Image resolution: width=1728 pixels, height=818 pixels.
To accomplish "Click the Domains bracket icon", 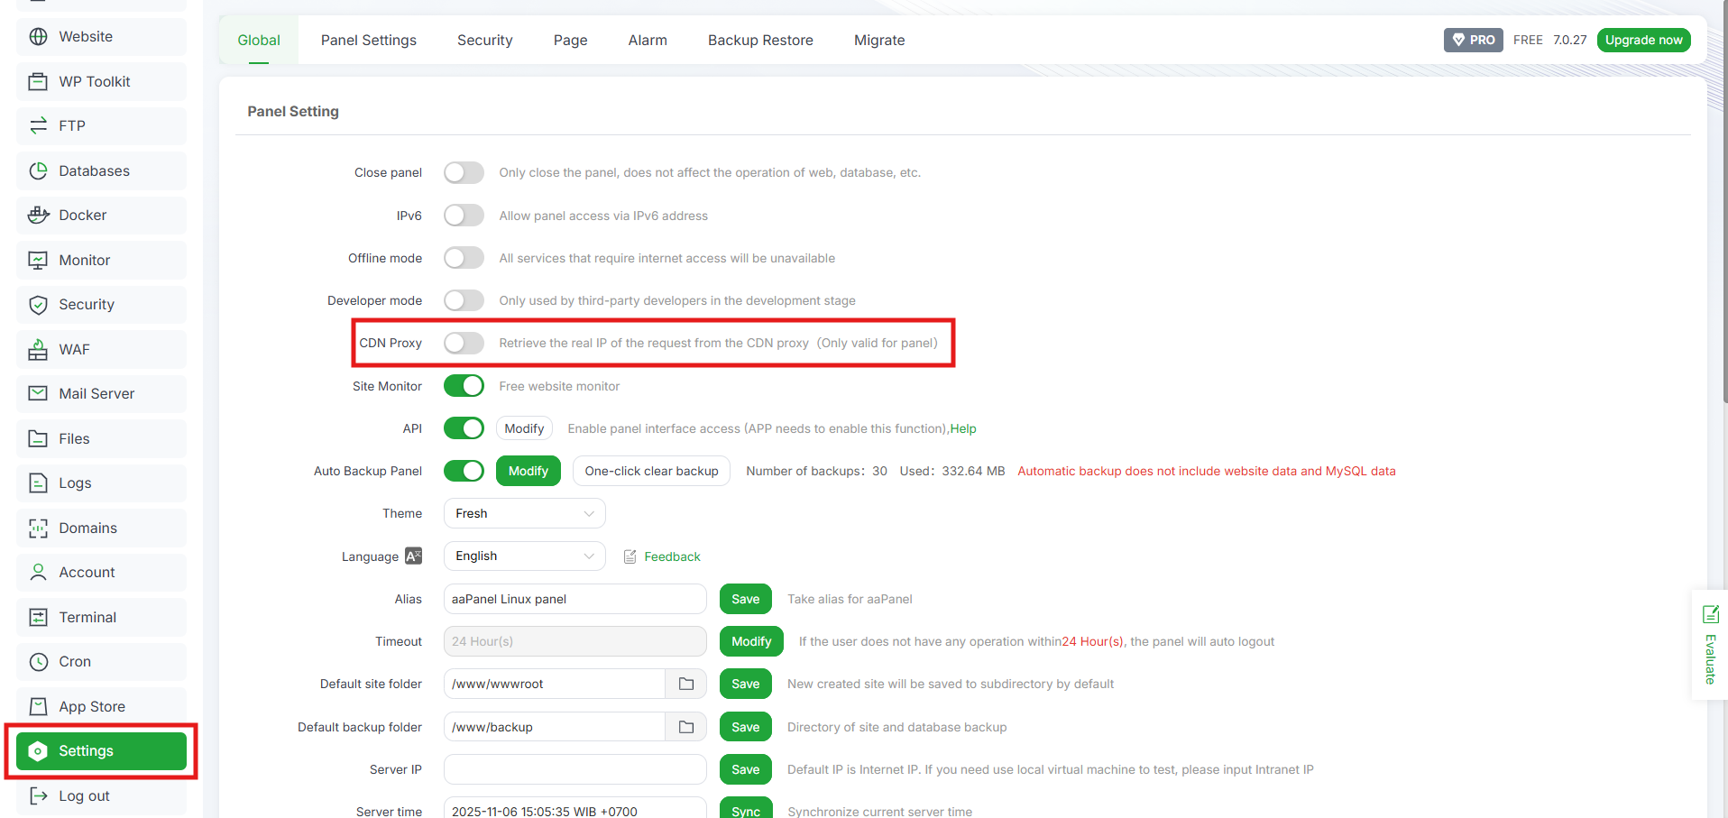I will coord(38,528).
